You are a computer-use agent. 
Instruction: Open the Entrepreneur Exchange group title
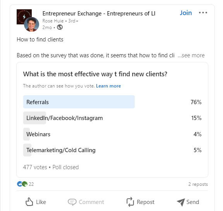pos(99,14)
